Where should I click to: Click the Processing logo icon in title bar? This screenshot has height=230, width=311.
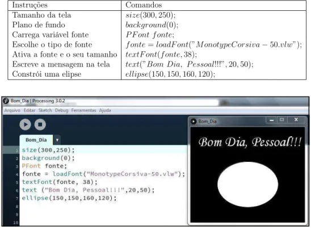(x=6, y=101)
